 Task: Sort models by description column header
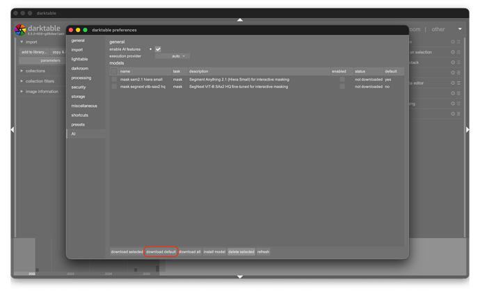259,72
